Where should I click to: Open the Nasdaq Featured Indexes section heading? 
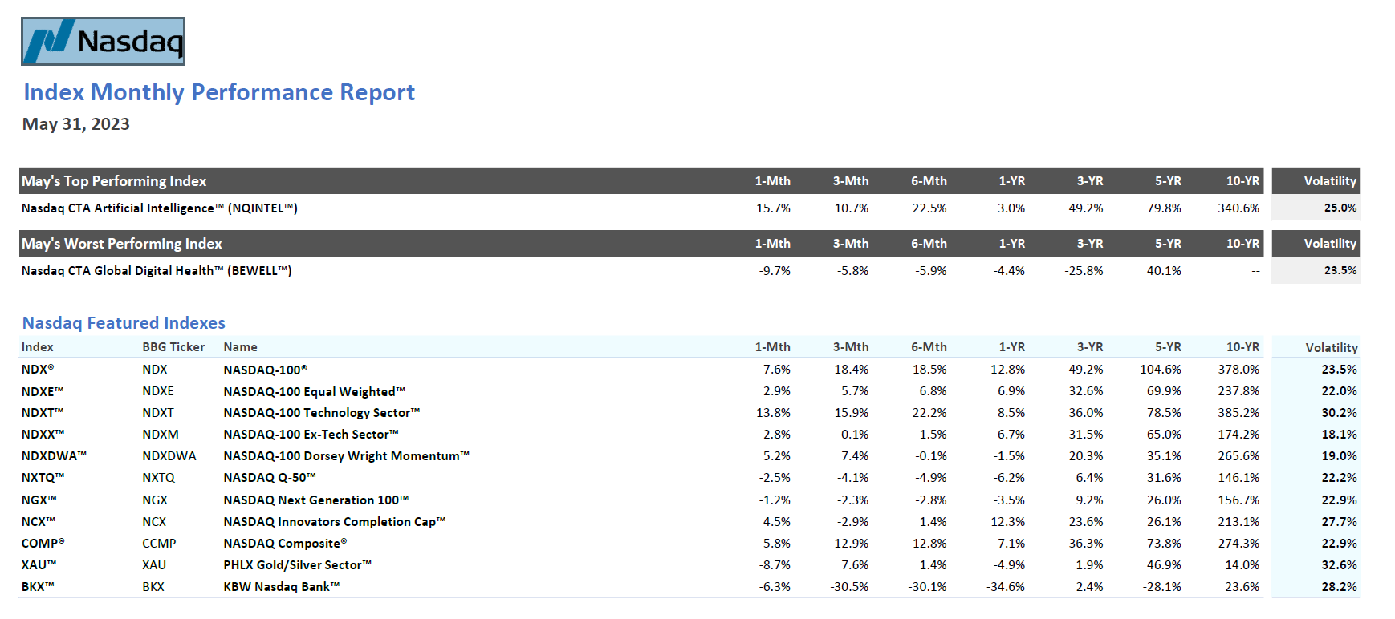[x=124, y=323]
